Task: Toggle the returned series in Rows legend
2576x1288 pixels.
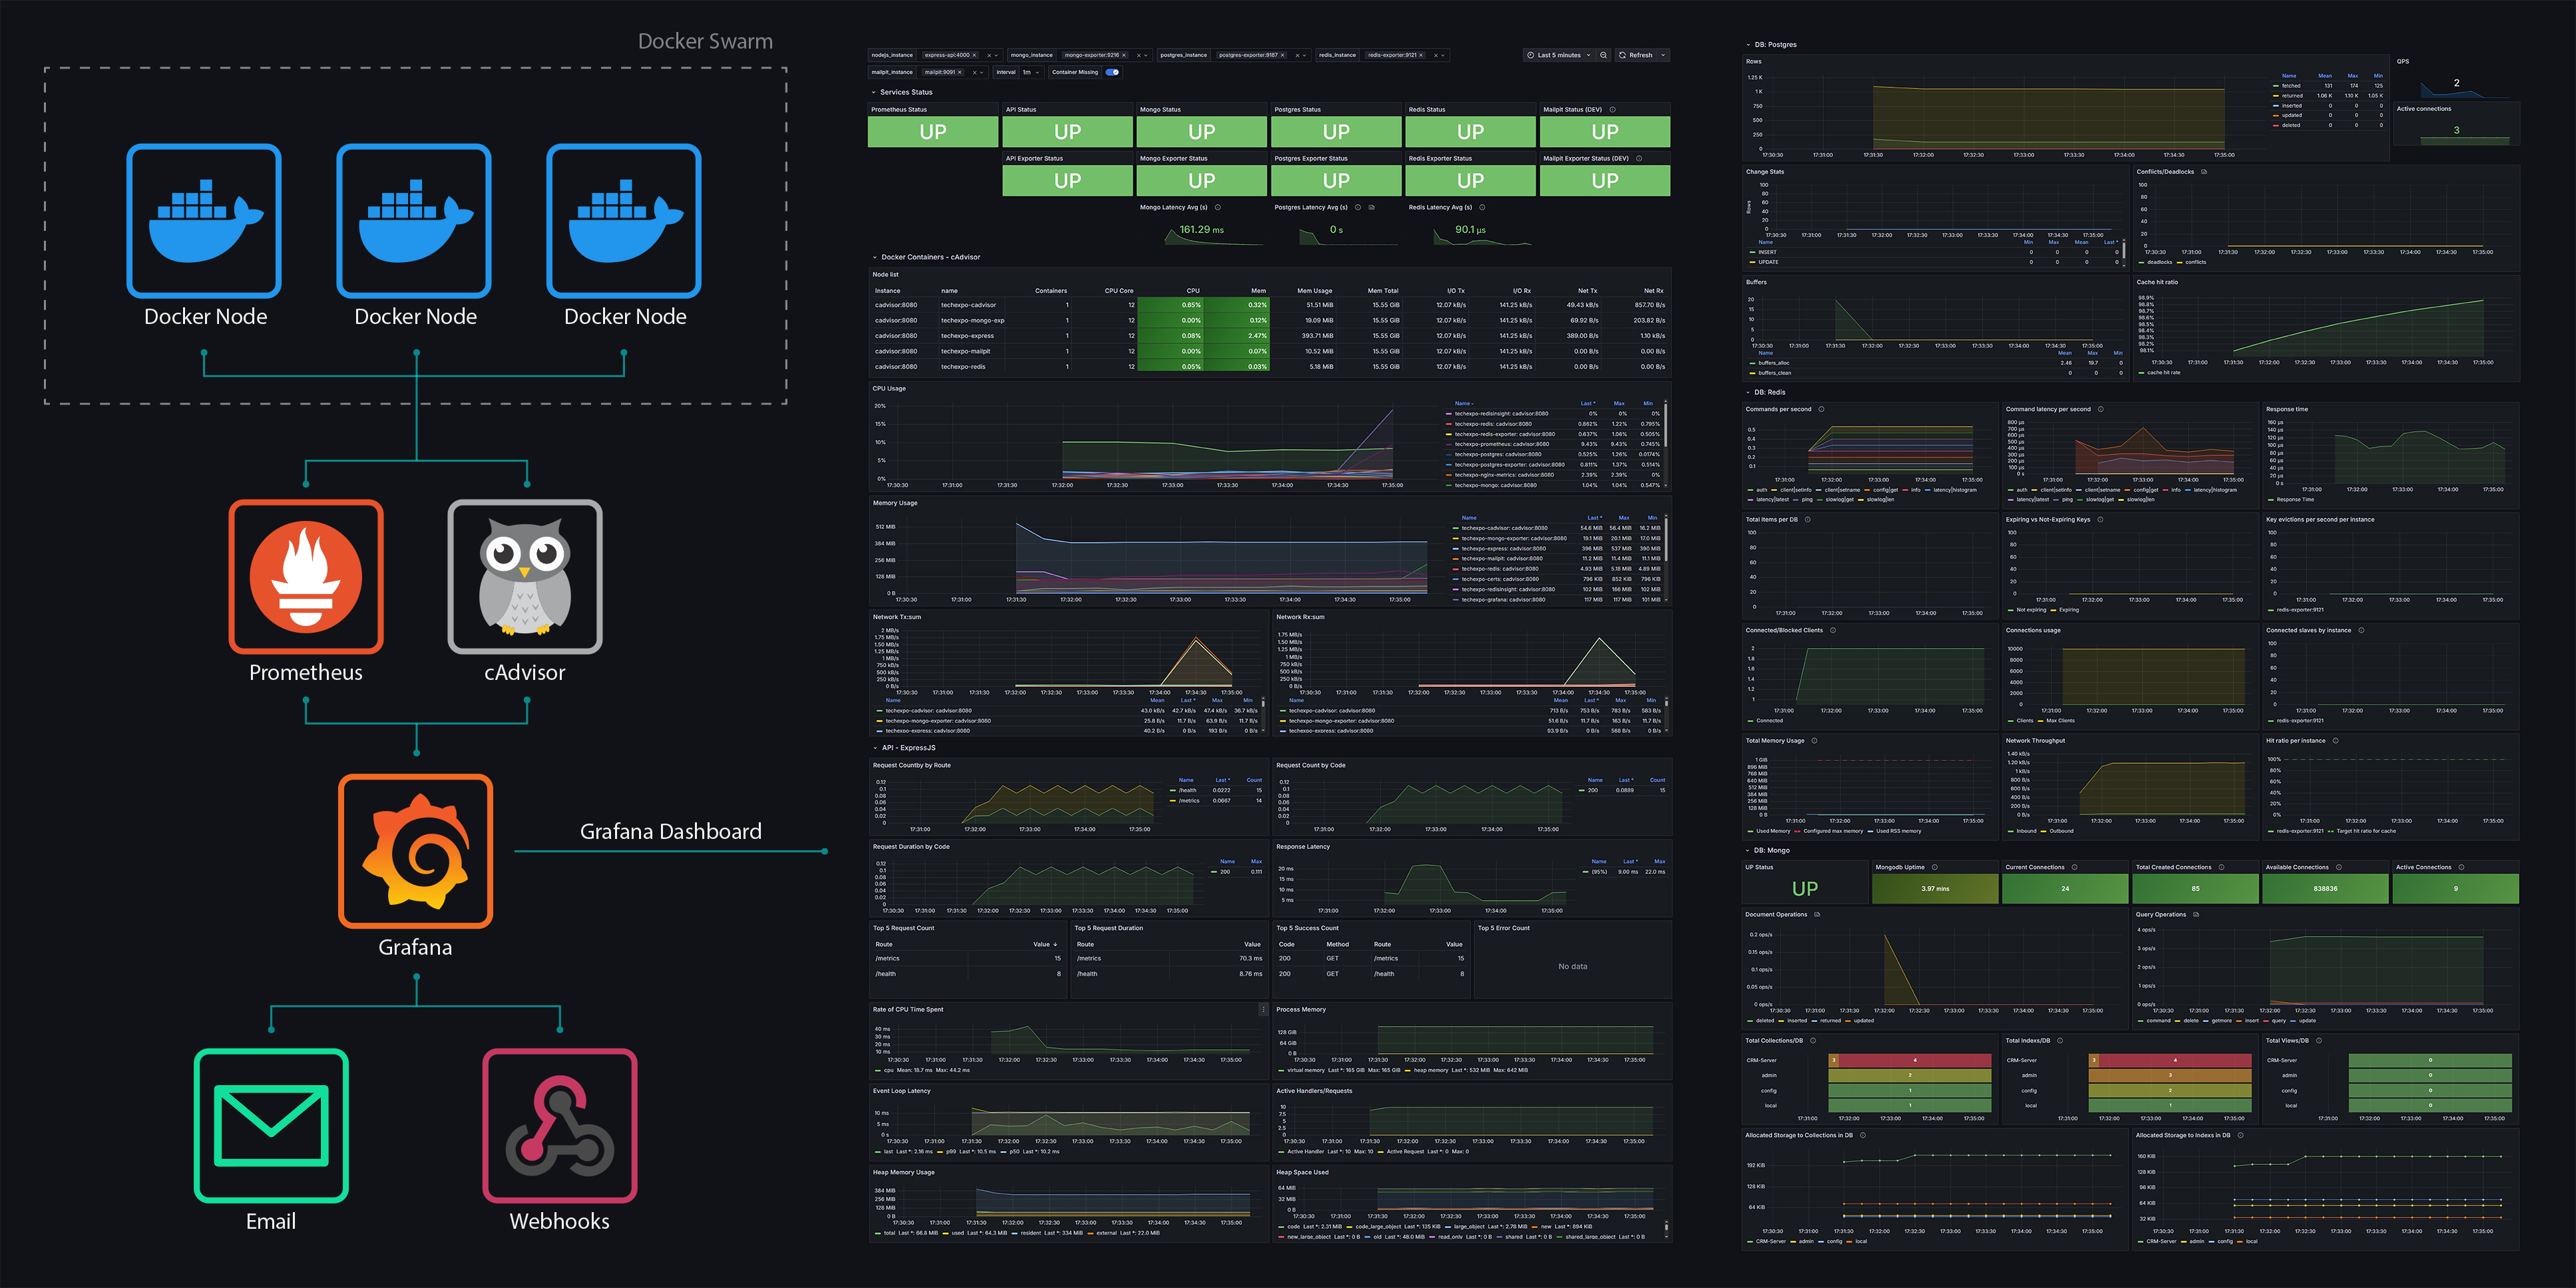Action: (2288, 96)
